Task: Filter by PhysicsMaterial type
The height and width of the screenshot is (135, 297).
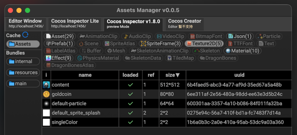Action: 98,58
